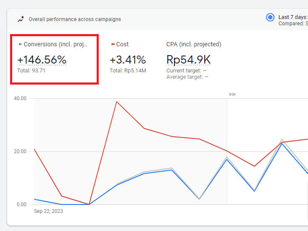Click the 9/29 date marker on chart

point(232,95)
